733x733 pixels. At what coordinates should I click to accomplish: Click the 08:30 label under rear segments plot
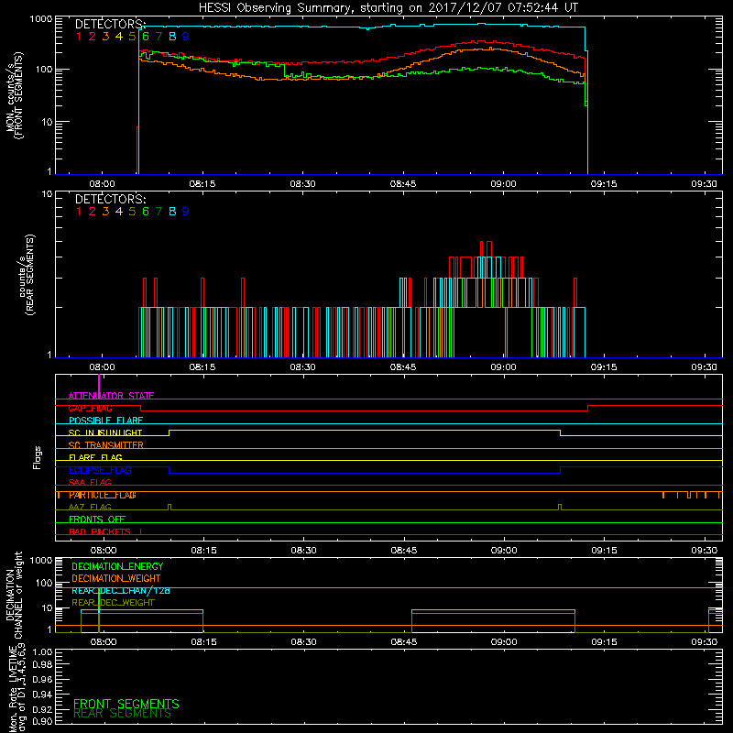[302, 367]
